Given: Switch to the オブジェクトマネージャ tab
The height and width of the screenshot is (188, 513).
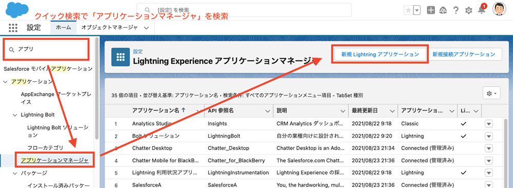Looking at the screenshot, I should pos(109,28).
